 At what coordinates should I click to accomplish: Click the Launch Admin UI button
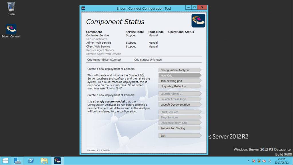(180, 94)
